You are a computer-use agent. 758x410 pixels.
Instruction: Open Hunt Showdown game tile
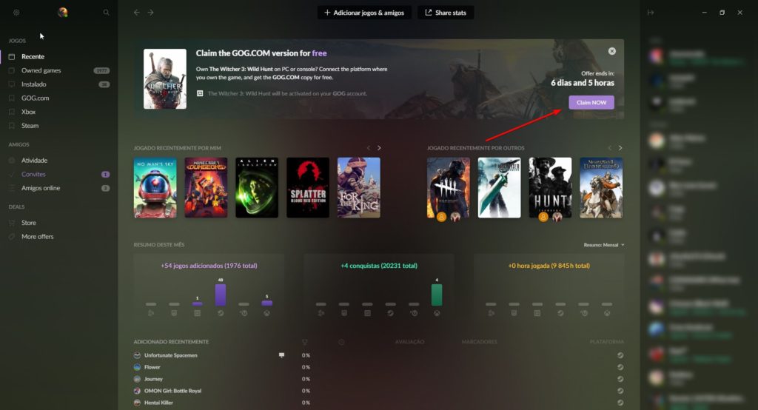550,187
